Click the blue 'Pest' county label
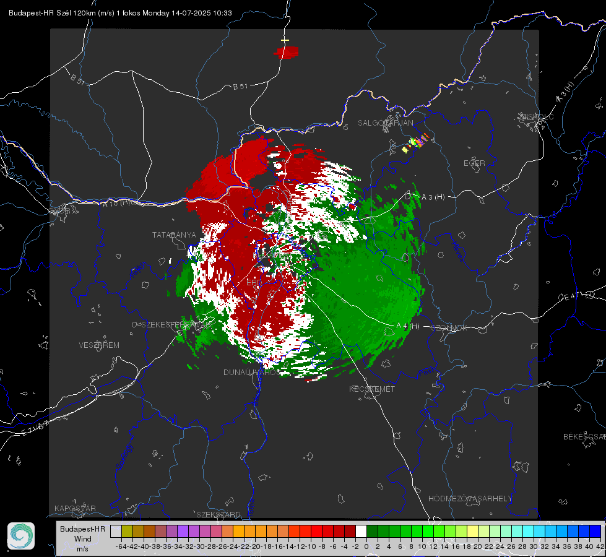 tap(426, 372)
